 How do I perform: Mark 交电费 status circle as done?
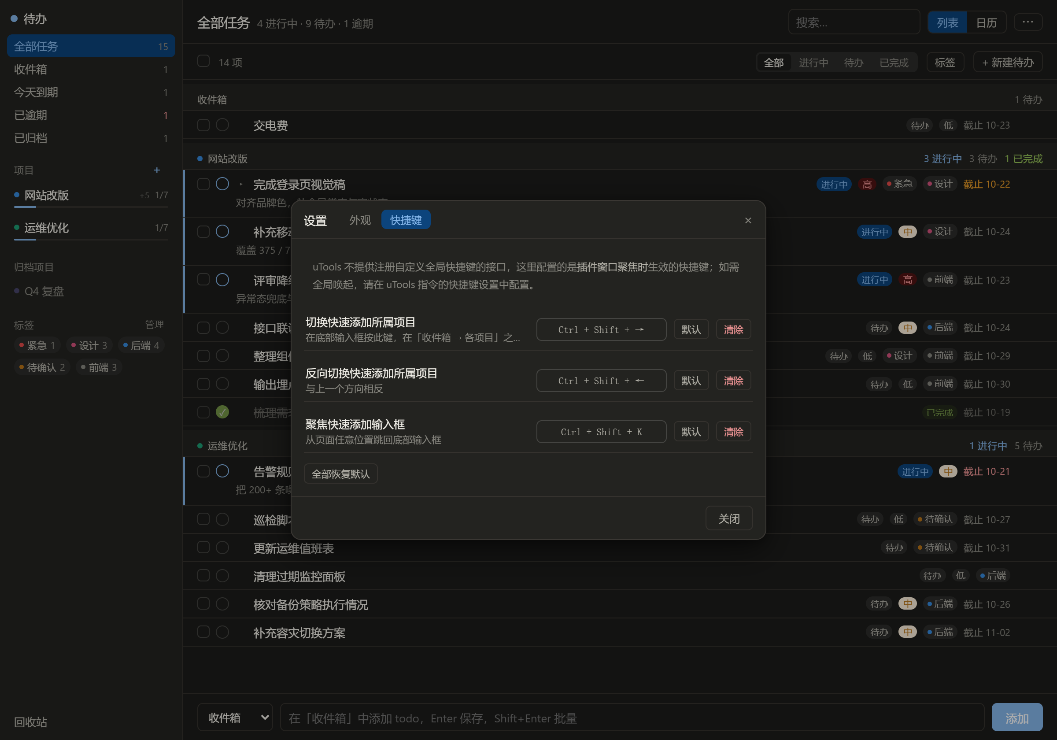[222, 125]
